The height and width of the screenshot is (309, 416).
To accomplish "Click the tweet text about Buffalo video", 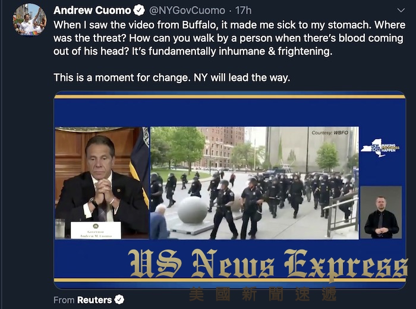I will 229,38.
